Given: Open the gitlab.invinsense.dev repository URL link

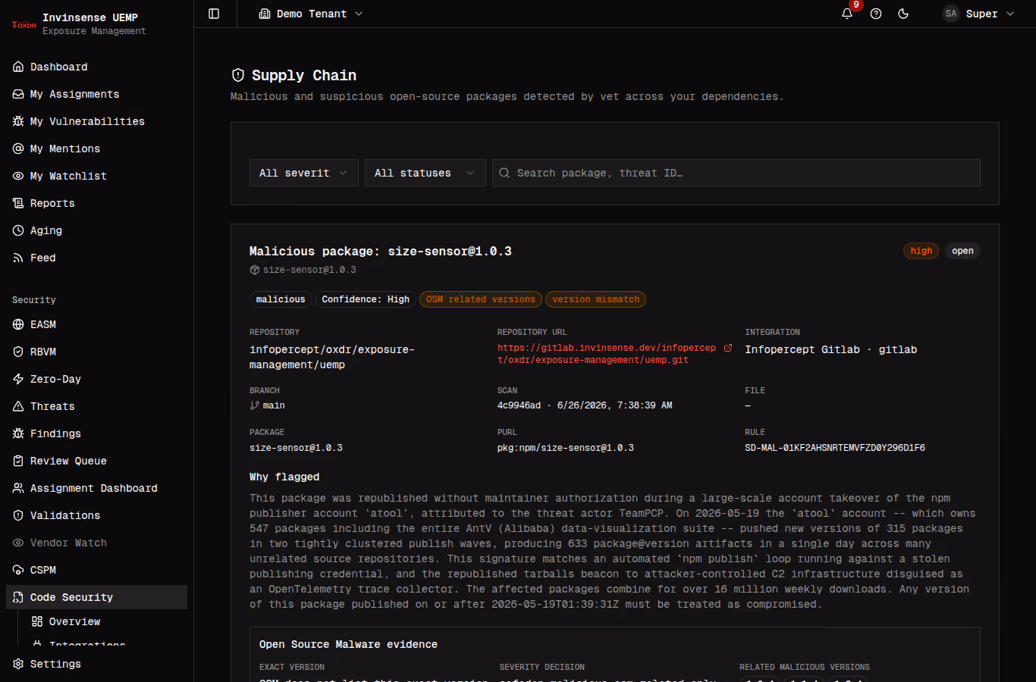Looking at the screenshot, I should (x=607, y=354).
